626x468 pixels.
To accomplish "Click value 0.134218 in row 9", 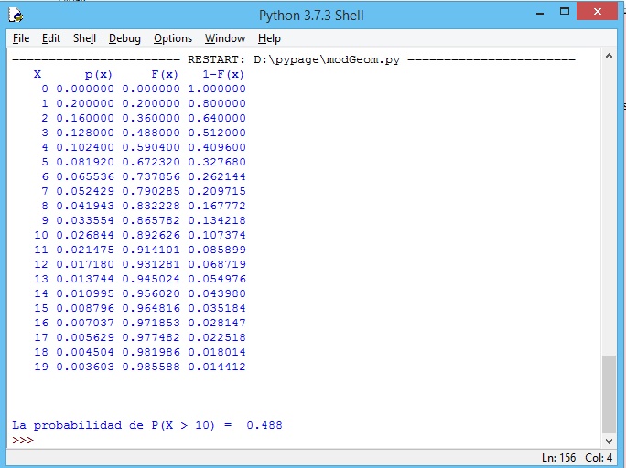I will (217, 220).
